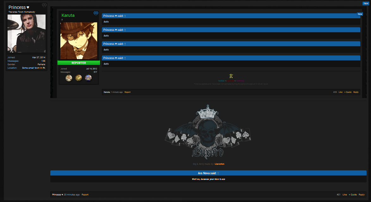Viewport: 371px width, 202px height.
Task: Open permalink #20
Action: point(335,92)
